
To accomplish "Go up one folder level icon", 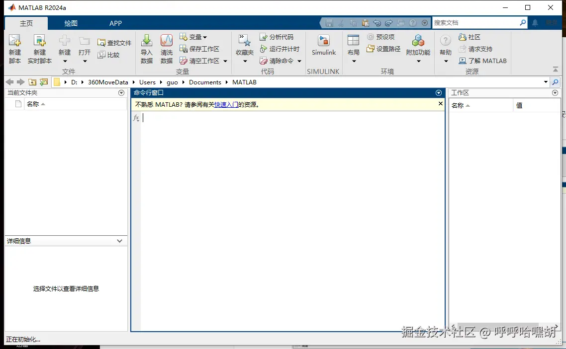I will (x=32, y=82).
